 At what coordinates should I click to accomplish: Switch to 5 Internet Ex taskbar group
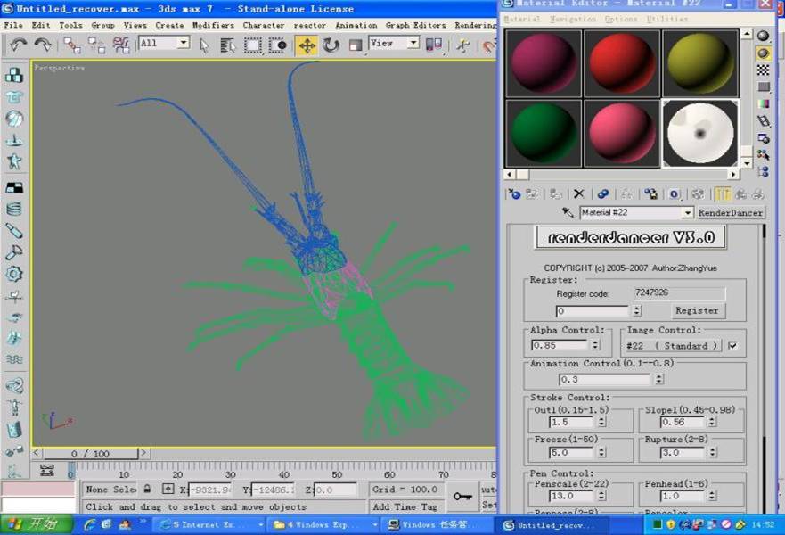click(211, 525)
